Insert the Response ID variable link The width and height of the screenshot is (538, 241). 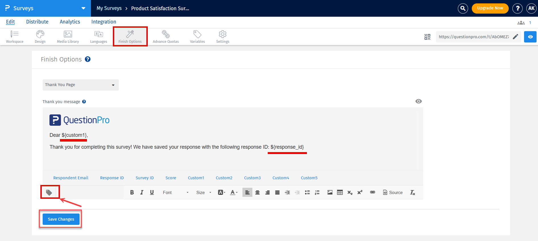[x=112, y=178]
